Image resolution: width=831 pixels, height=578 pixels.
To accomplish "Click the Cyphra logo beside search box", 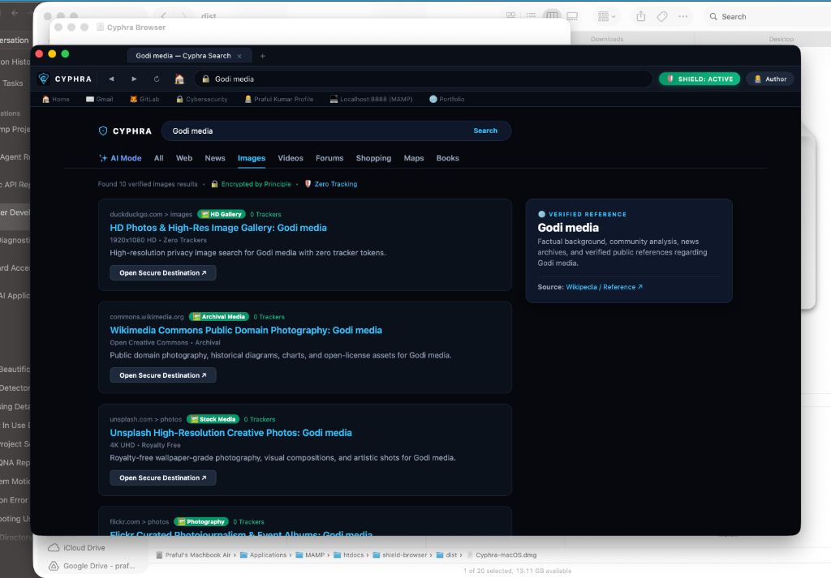I will 125,131.
